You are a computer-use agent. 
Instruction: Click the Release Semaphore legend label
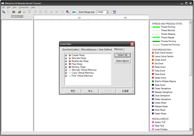(163, 92)
